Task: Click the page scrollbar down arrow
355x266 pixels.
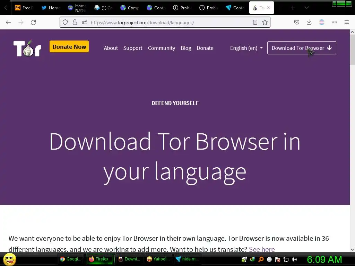Action: 352,250
